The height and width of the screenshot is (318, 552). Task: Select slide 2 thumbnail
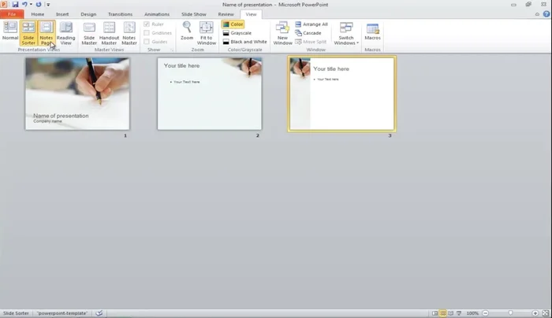[209, 94]
